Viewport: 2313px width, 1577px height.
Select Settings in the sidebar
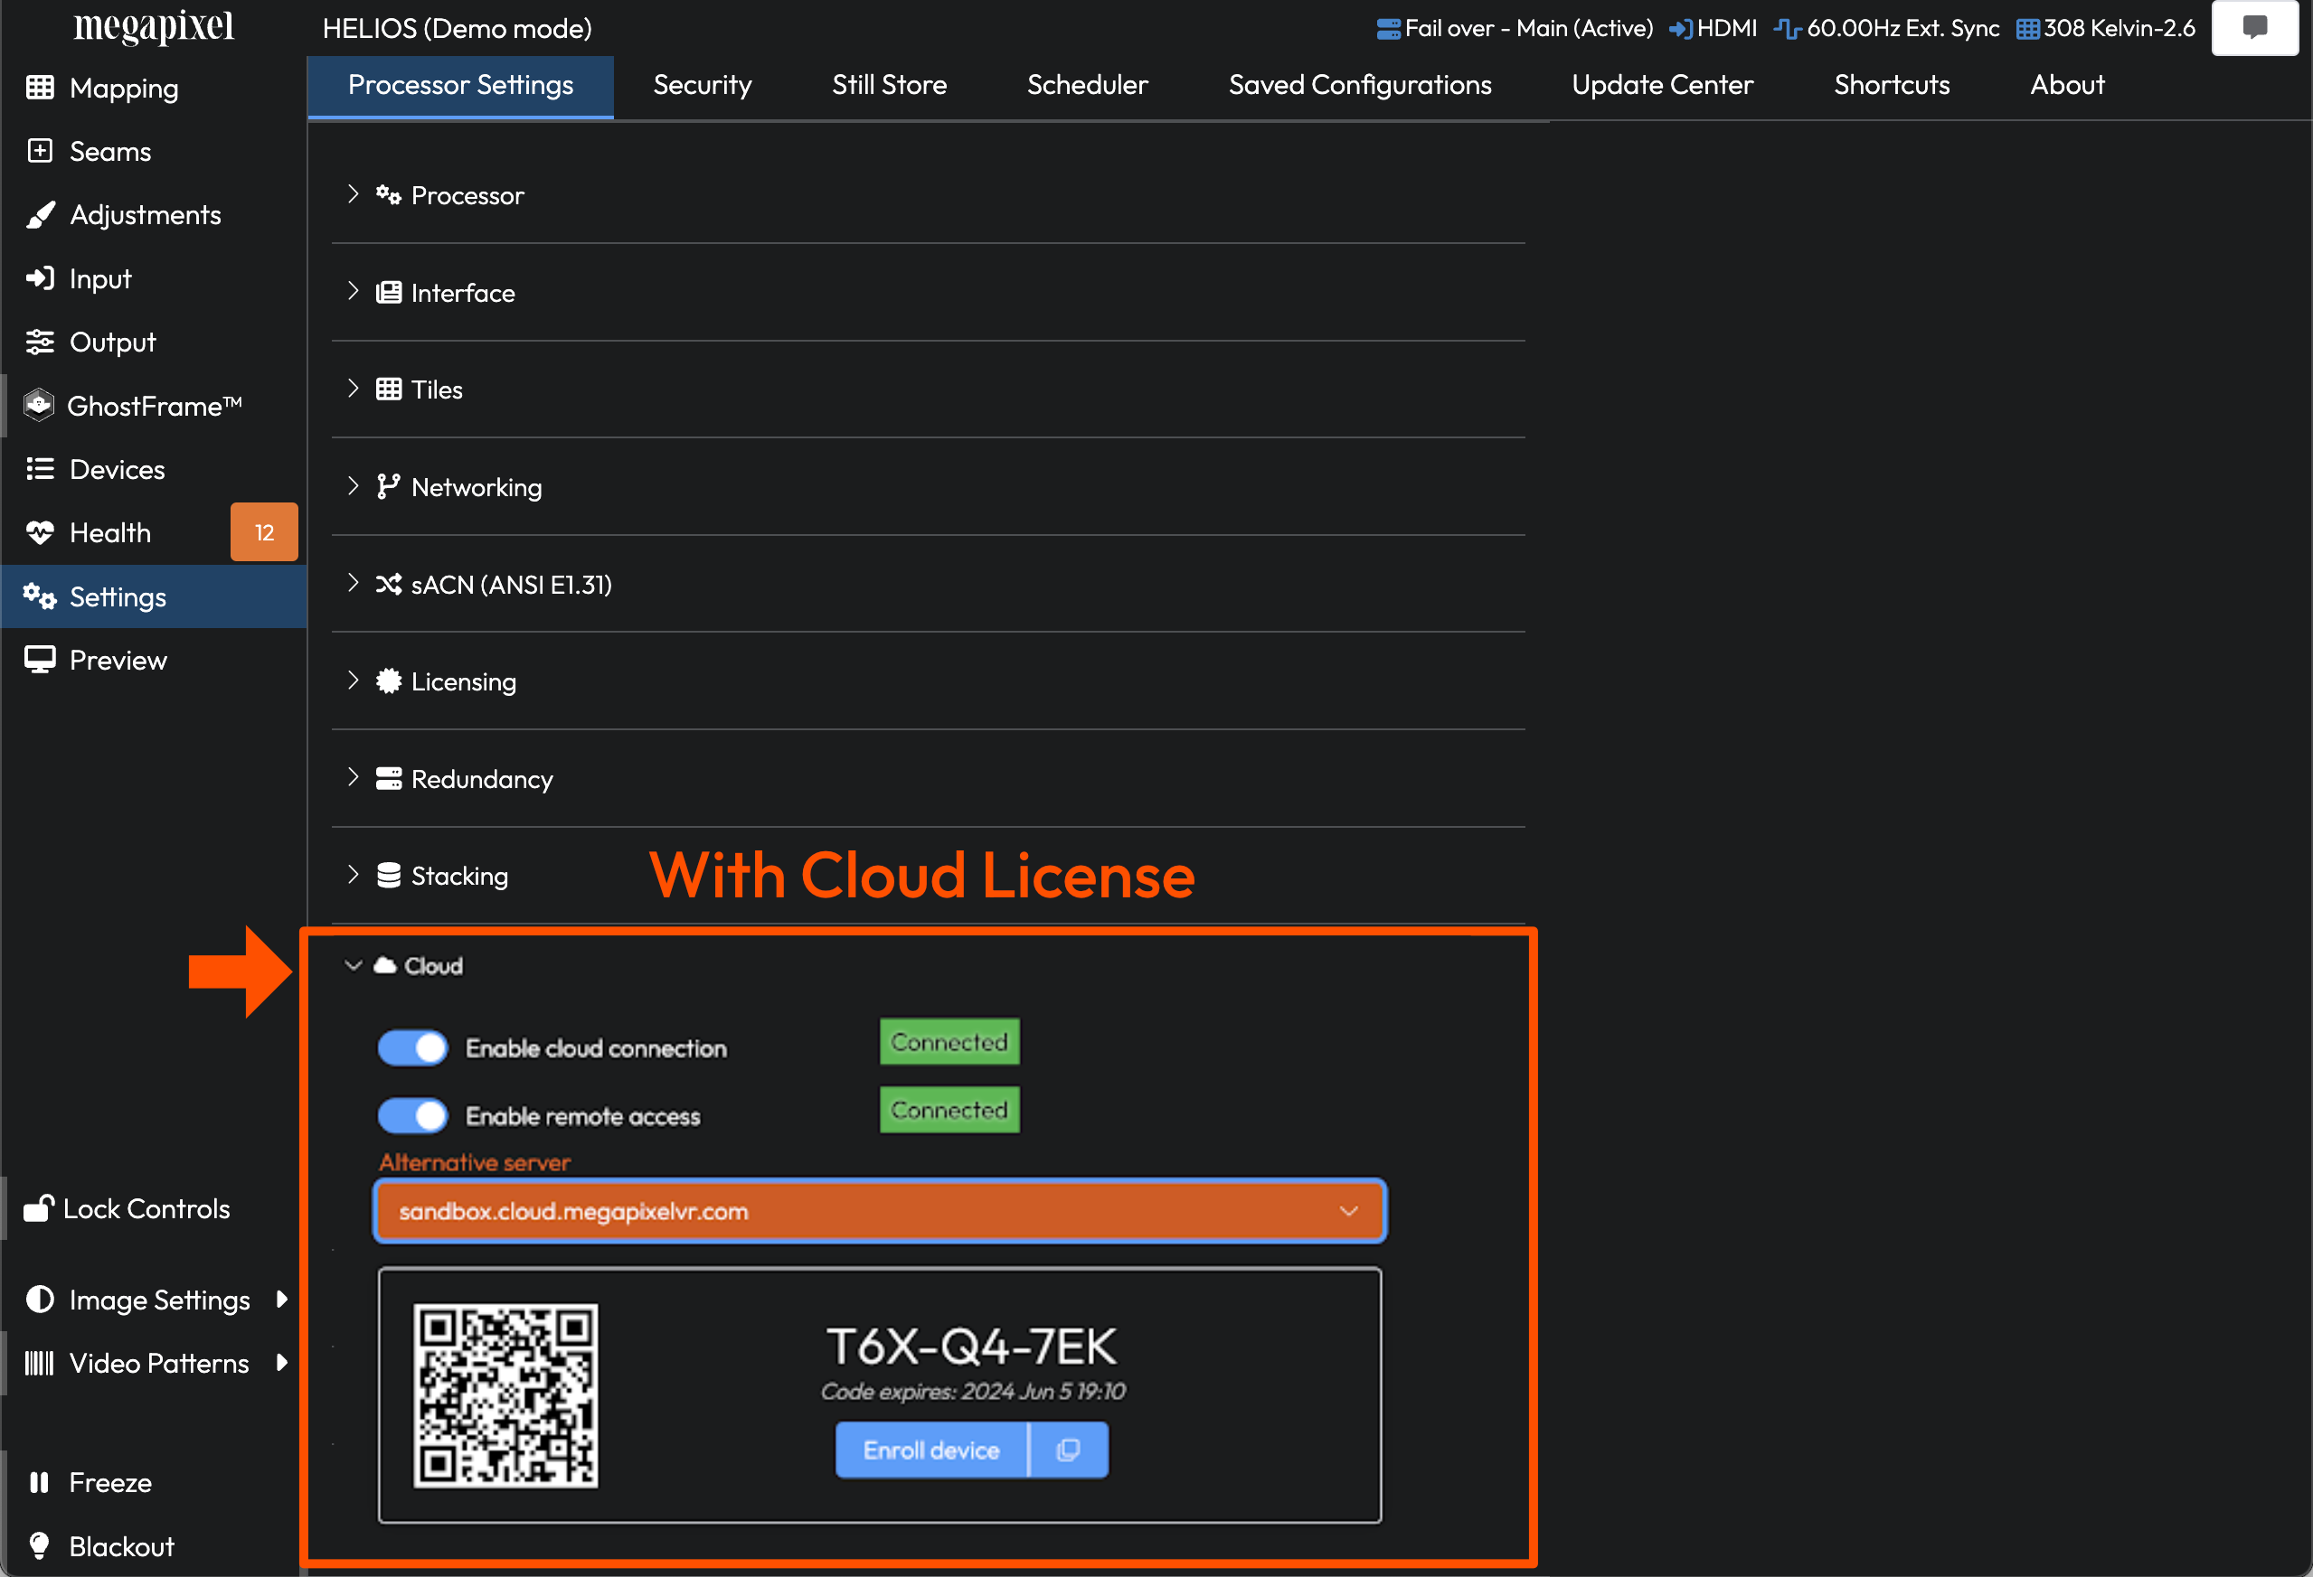152,597
